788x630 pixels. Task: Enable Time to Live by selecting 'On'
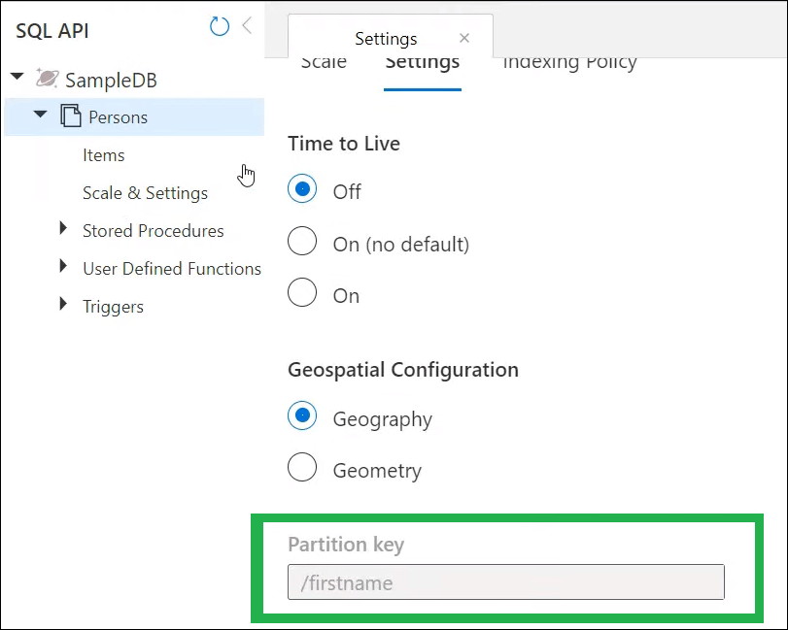click(302, 292)
